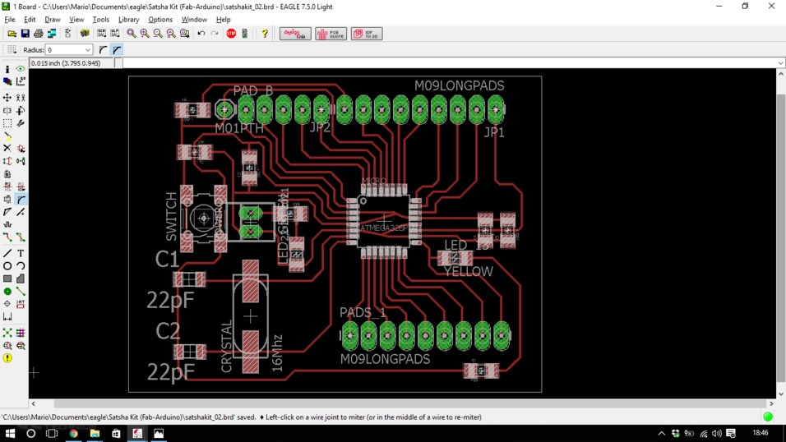Open the Options menu

click(160, 20)
